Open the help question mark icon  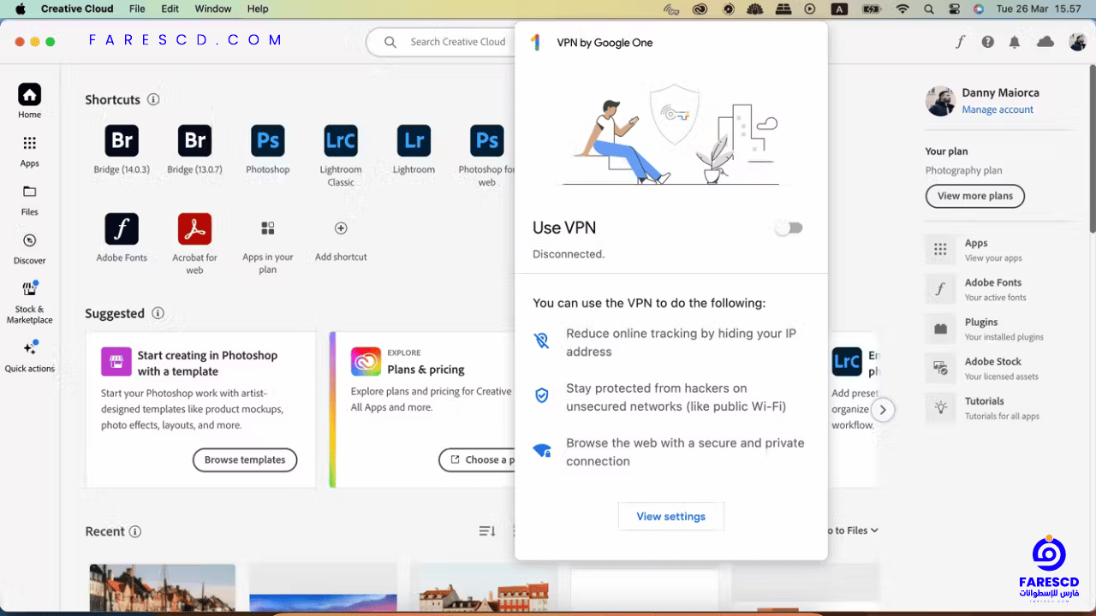coord(988,42)
